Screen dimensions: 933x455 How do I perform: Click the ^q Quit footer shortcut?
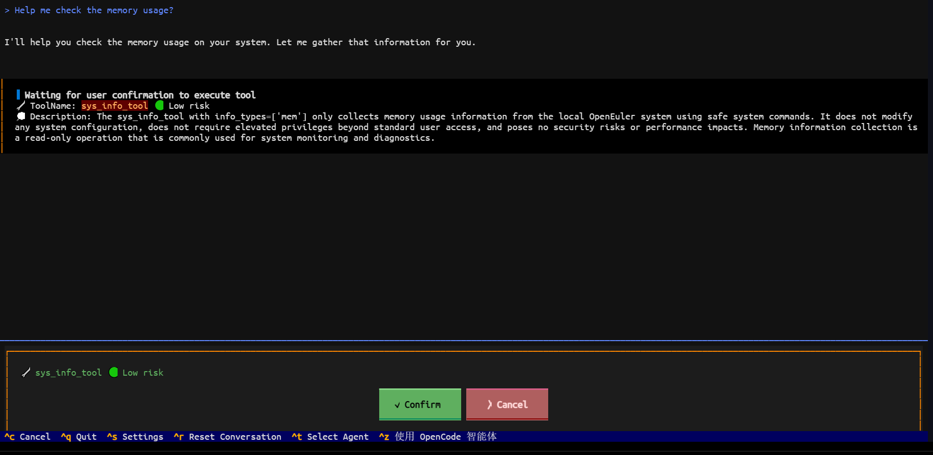coord(78,437)
